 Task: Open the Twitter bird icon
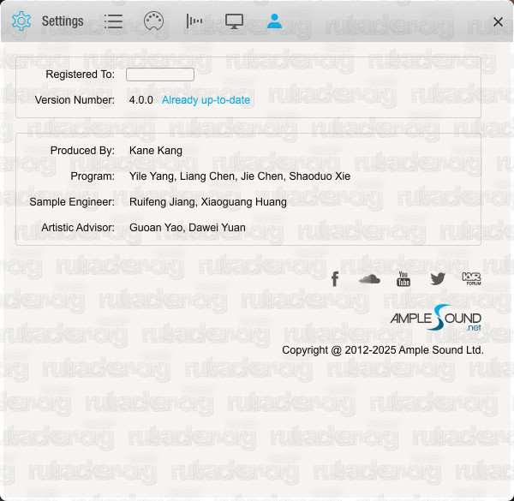tap(438, 279)
